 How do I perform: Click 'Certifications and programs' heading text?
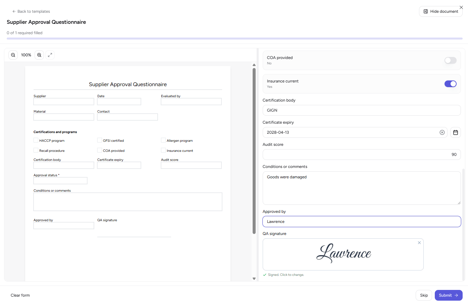point(55,132)
